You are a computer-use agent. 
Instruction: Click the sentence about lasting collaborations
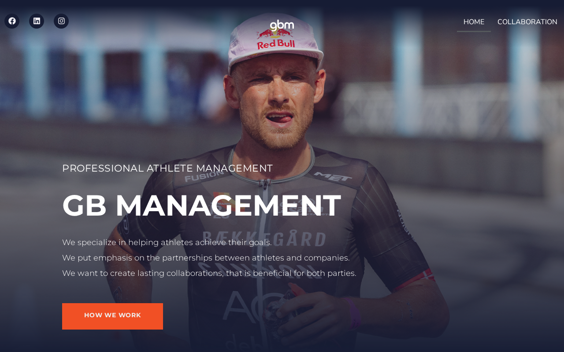[x=209, y=273]
